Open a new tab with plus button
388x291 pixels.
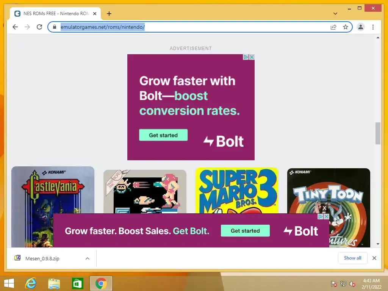109,14
